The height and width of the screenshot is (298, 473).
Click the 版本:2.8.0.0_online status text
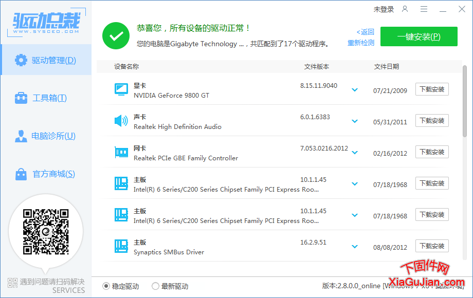[351, 286]
